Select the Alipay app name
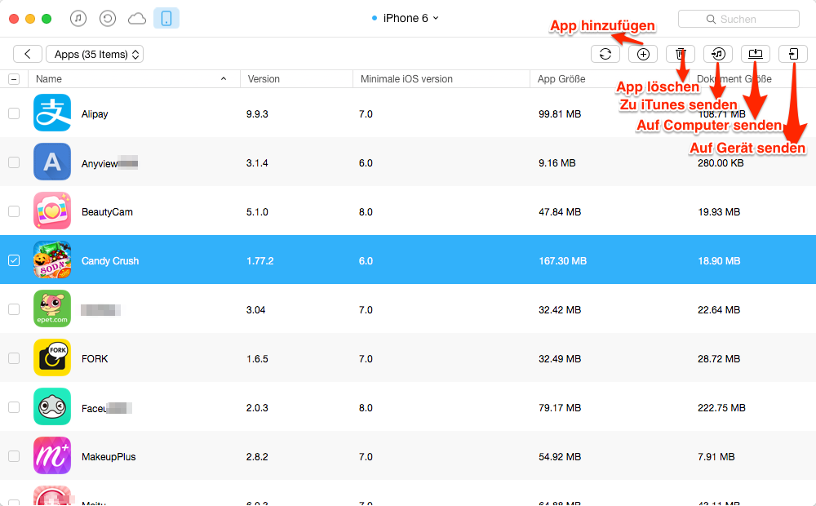 (95, 114)
